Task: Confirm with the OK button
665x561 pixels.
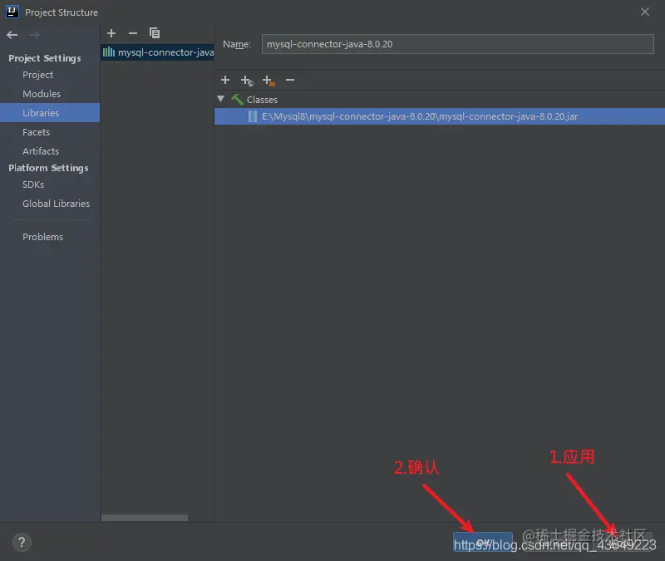Action: click(483, 542)
